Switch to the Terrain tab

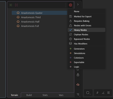pos(14,95)
